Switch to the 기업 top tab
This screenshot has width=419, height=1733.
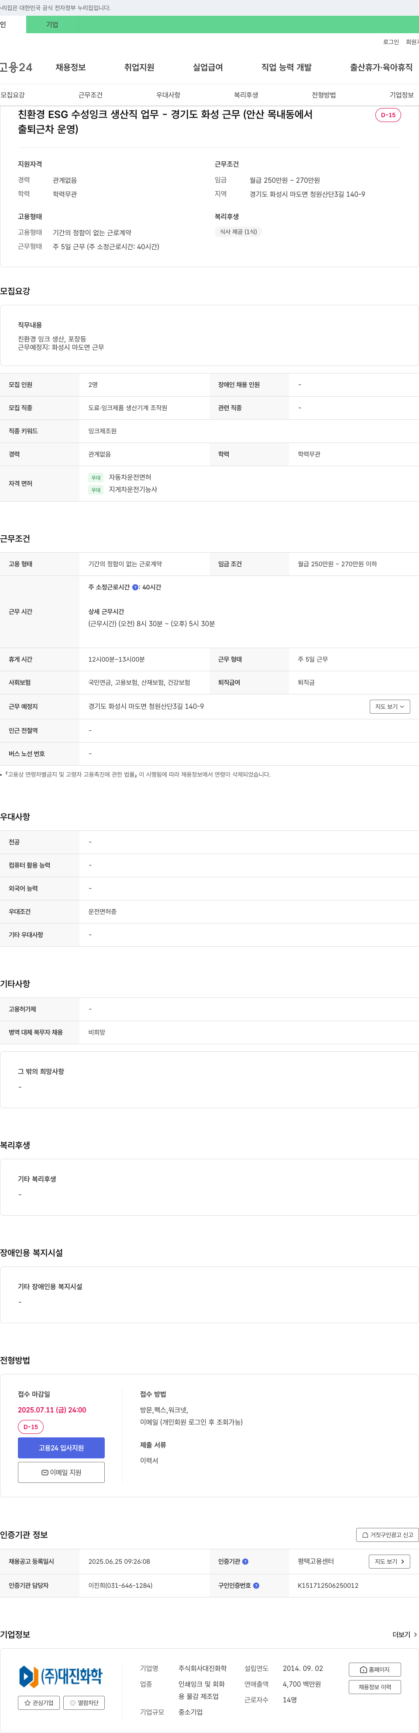[52, 24]
